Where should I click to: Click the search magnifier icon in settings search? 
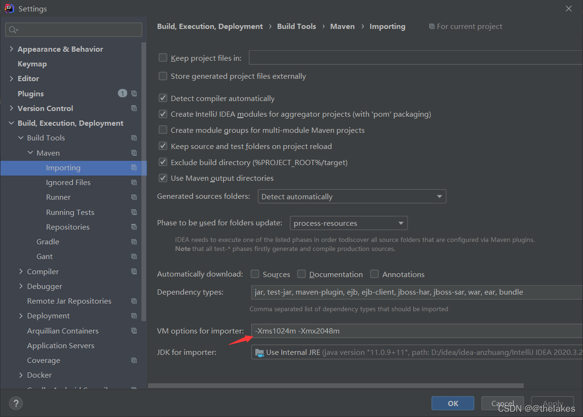tap(13, 30)
